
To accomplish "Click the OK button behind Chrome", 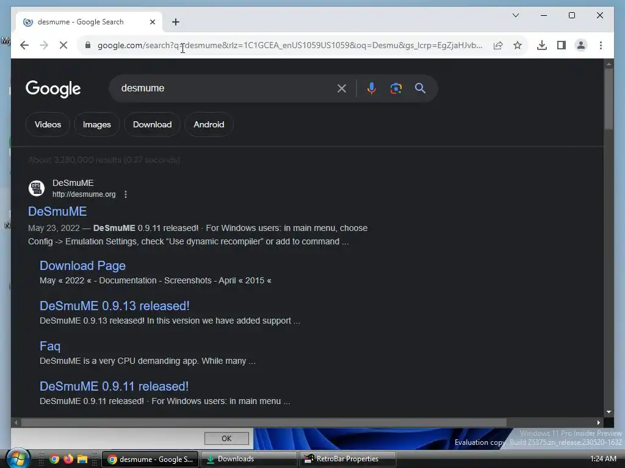I will (x=226, y=439).
